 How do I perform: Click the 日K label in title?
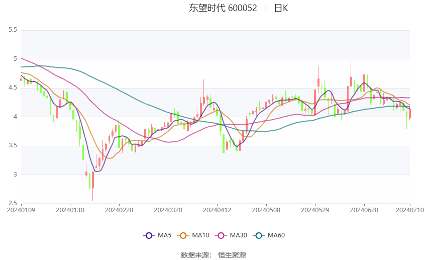281,8
